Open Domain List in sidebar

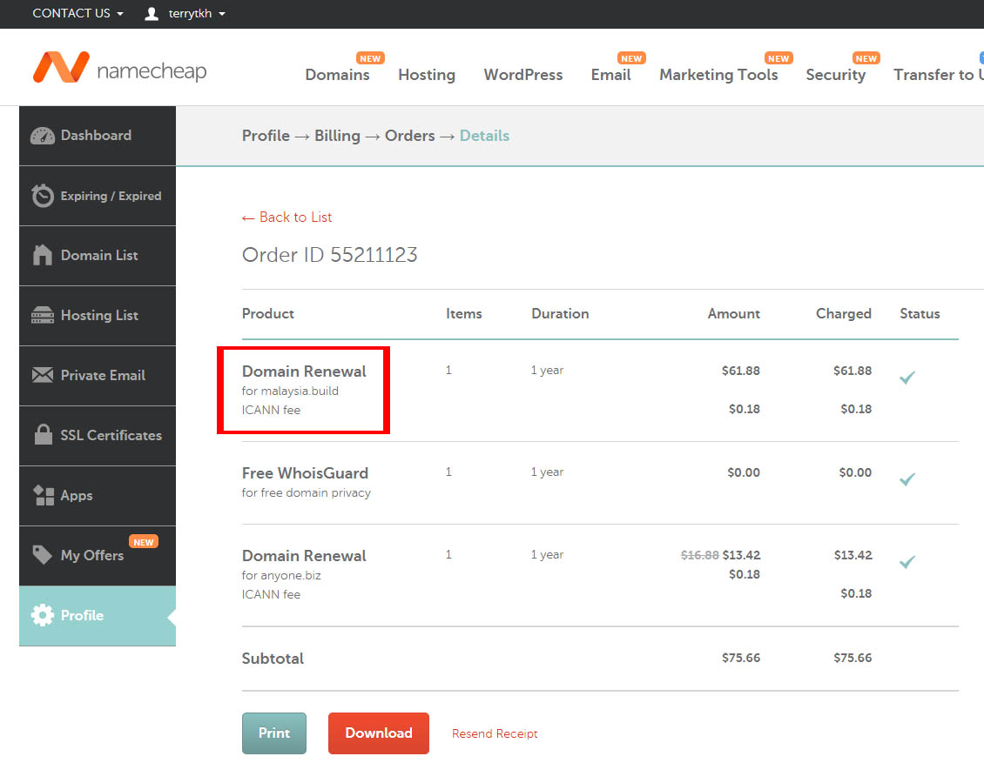click(x=98, y=255)
